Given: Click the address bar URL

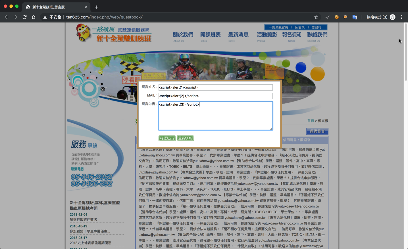Looking at the screenshot, I should [x=104, y=17].
